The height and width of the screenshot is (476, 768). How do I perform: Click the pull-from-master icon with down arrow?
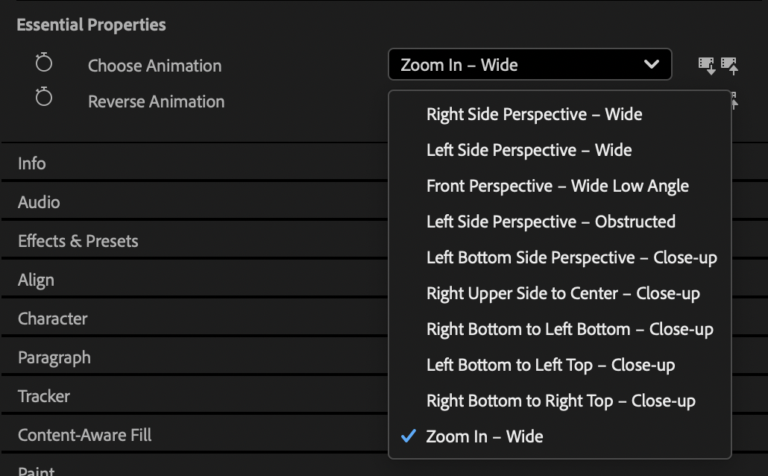[x=706, y=66]
